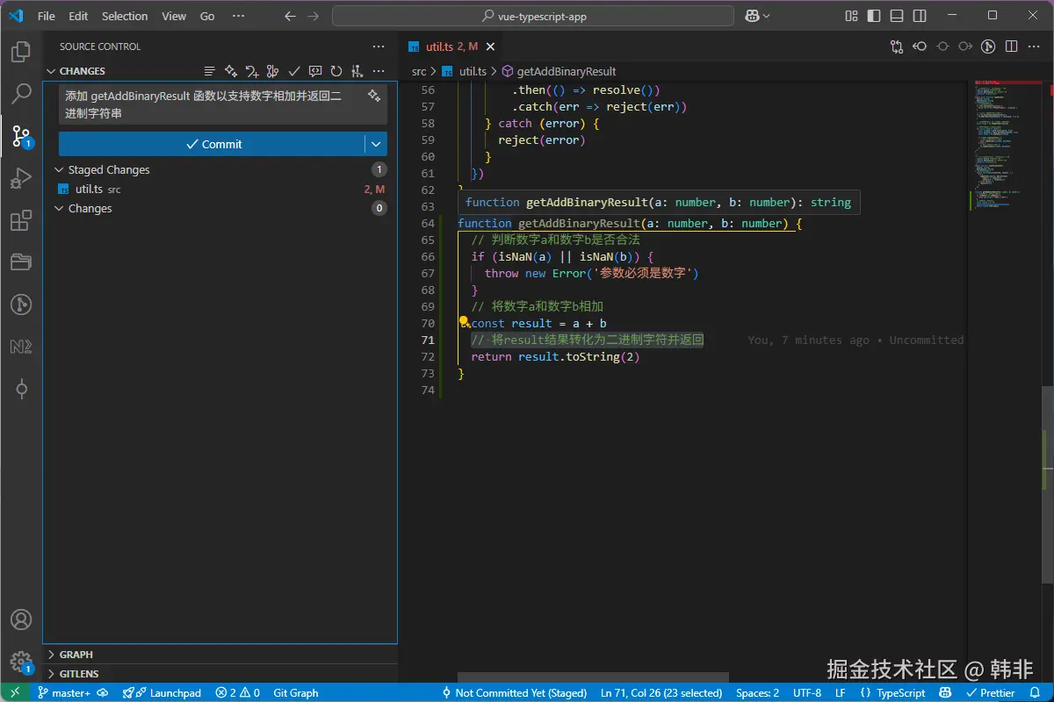Click the Refresh icon in Changes toolbar
The height and width of the screenshot is (702, 1054).
(336, 71)
